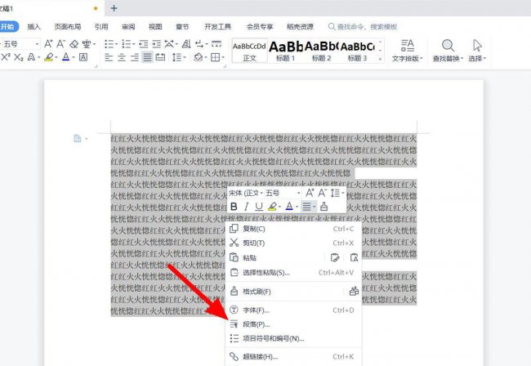
Task: Click the paragraph shading bucket icon
Action: (199, 57)
